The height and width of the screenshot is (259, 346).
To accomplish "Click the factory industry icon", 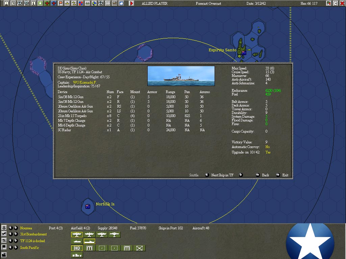I will pyautogui.click(x=4, y=256).
